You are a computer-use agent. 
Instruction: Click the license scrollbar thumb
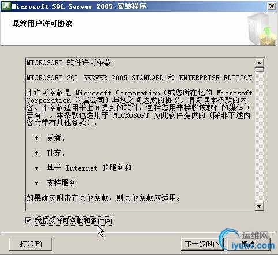click(260, 69)
